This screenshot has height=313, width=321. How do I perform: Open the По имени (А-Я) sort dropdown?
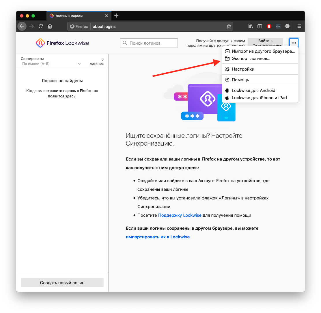[x=51, y=64]
